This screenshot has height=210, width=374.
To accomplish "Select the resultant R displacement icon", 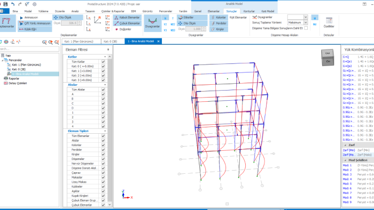I will [x=97, y=20].
